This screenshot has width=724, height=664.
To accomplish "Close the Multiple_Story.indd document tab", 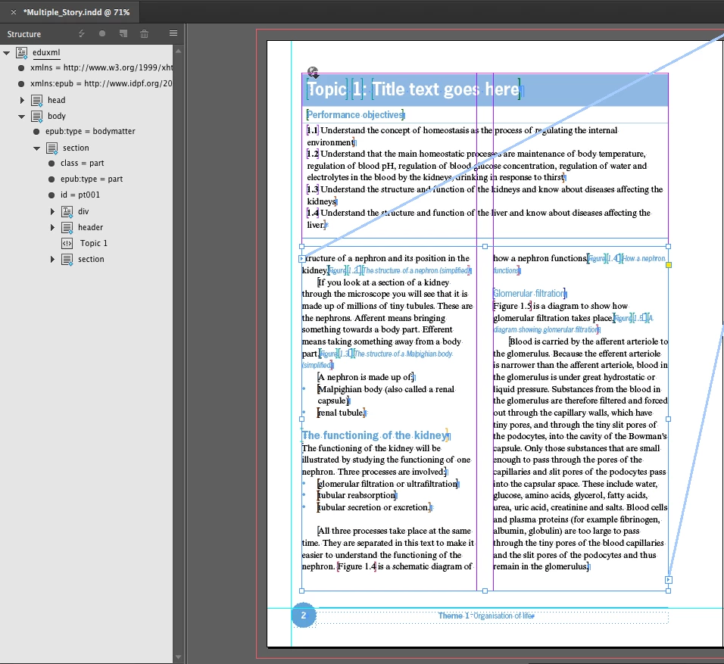I will tap(14, 12).
